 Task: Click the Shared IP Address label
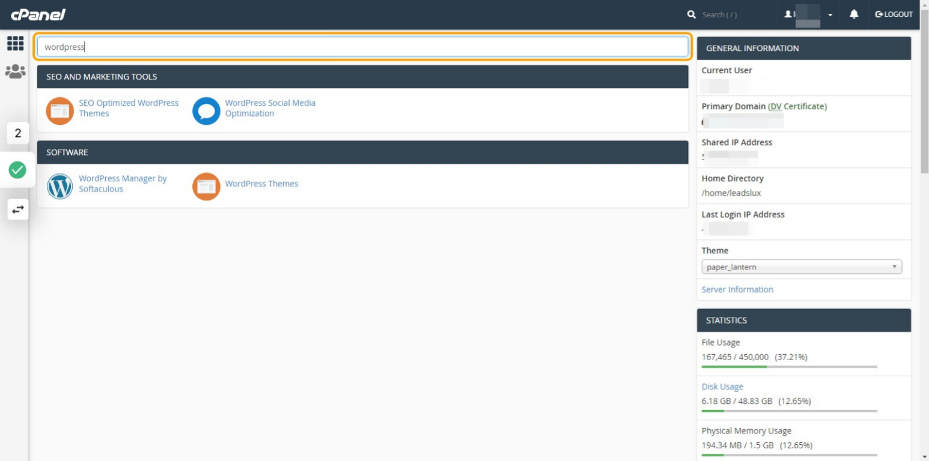(737, 142)
